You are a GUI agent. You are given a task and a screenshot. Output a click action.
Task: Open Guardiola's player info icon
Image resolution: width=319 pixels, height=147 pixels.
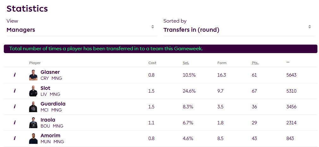point(15,107)
